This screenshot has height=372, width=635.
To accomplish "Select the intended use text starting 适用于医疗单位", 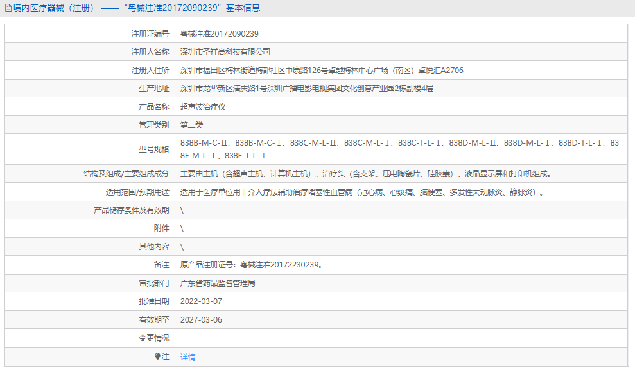I will click(x=363, y=192).
